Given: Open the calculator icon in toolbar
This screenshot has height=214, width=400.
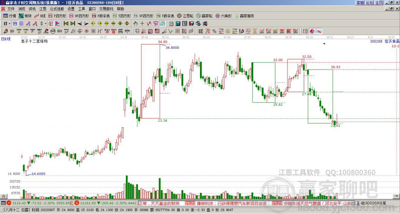Looking at the screenshot, I should (x=178, y=24).
